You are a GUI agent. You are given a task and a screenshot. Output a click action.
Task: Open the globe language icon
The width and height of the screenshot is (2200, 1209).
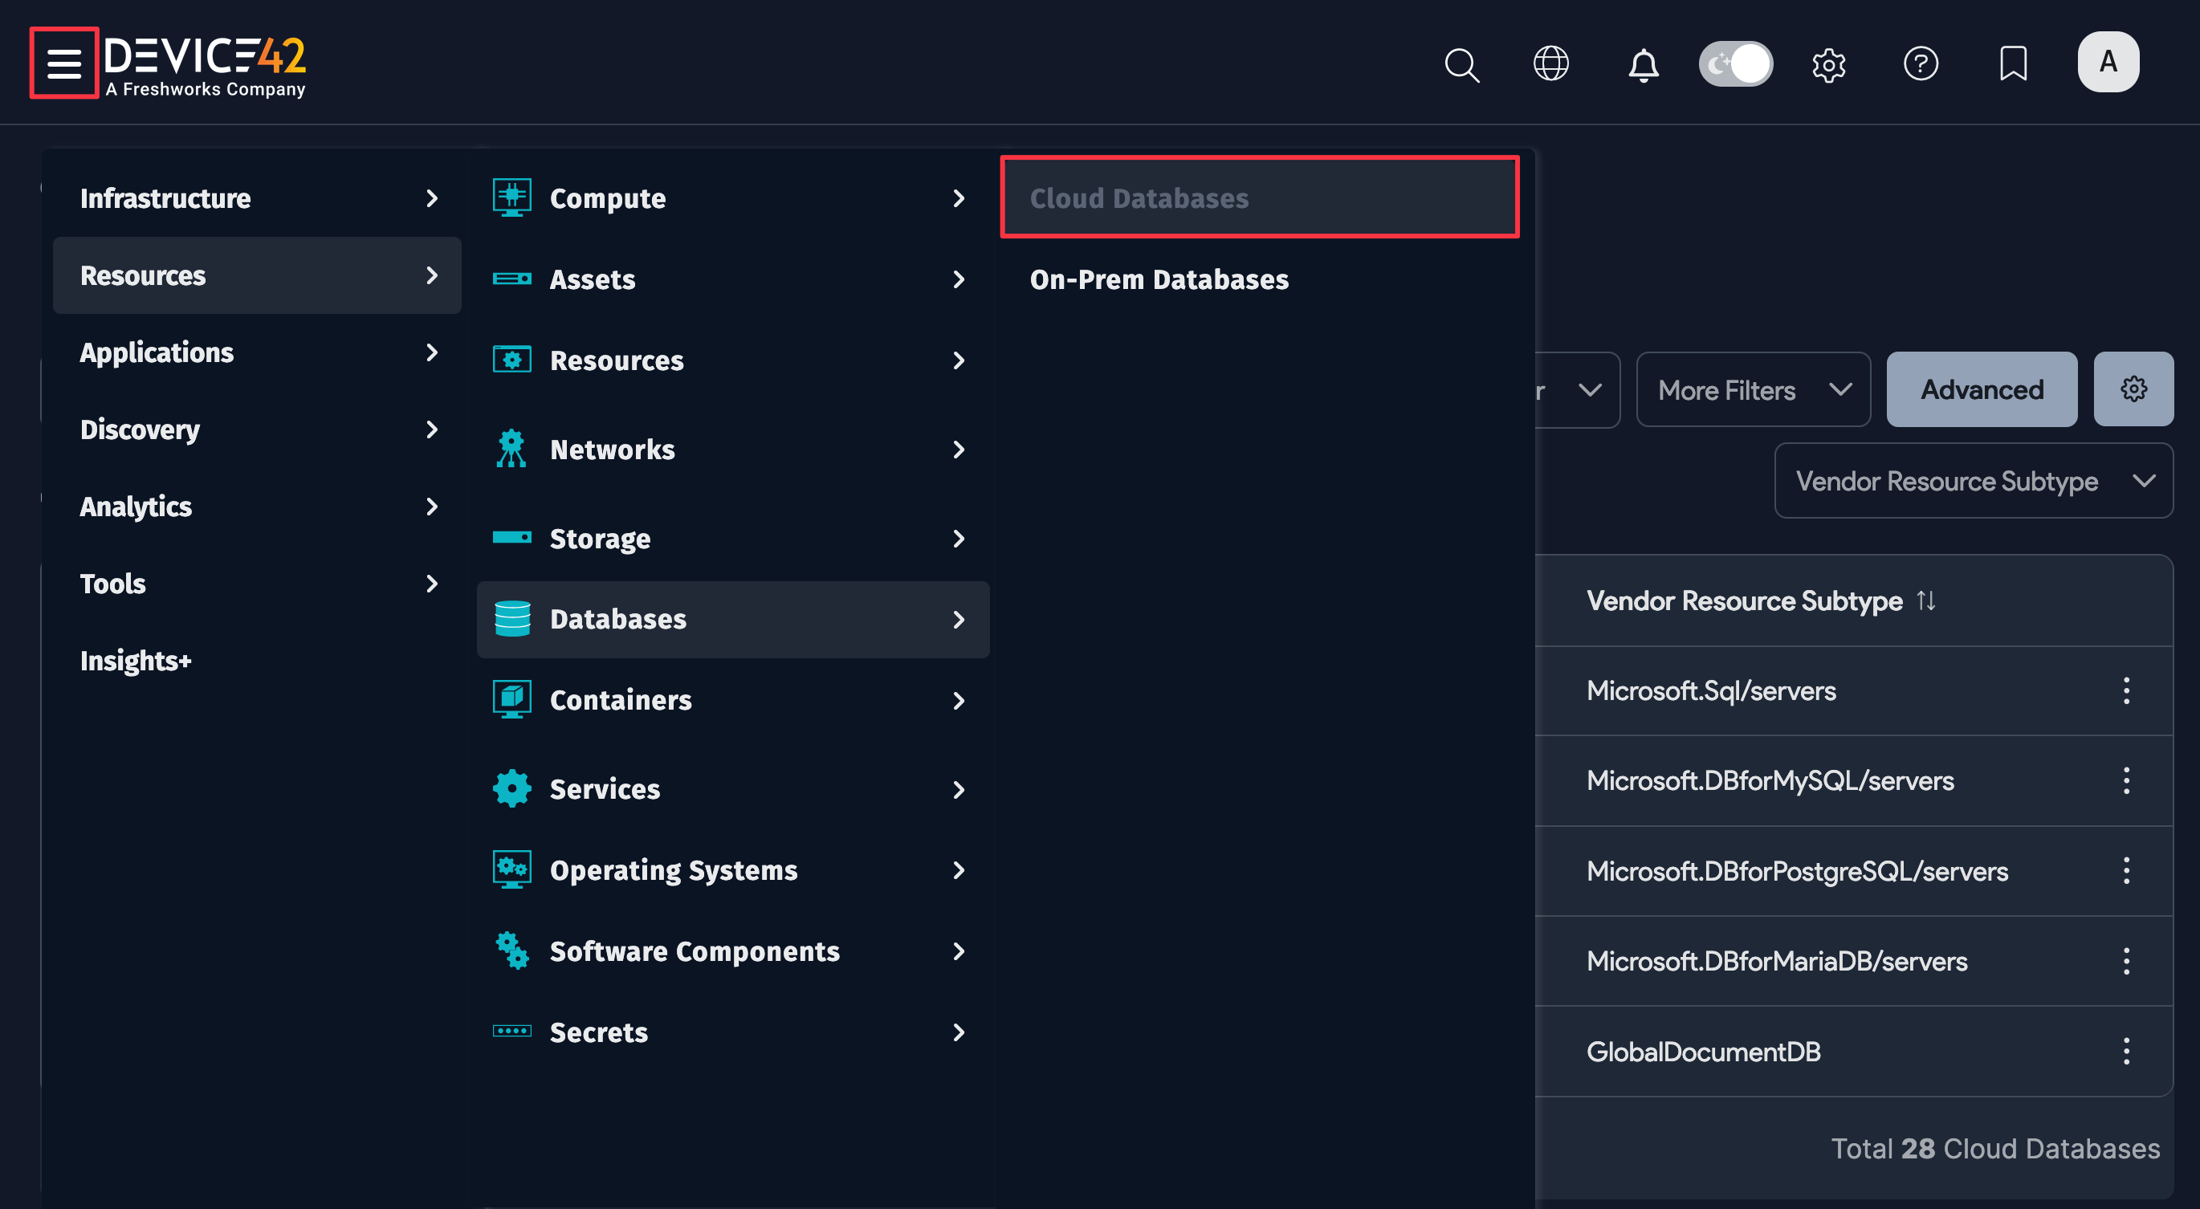coord(1552,63)
